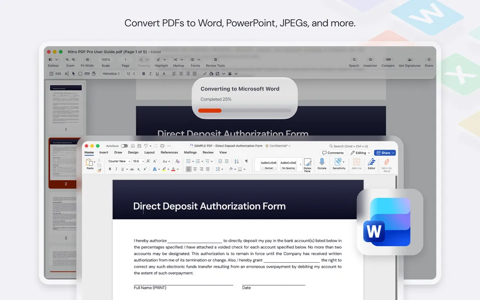This screenshot has height=300, width=480.
Task: Toggle Underline in Word ribbon
Action: (122, 169)
